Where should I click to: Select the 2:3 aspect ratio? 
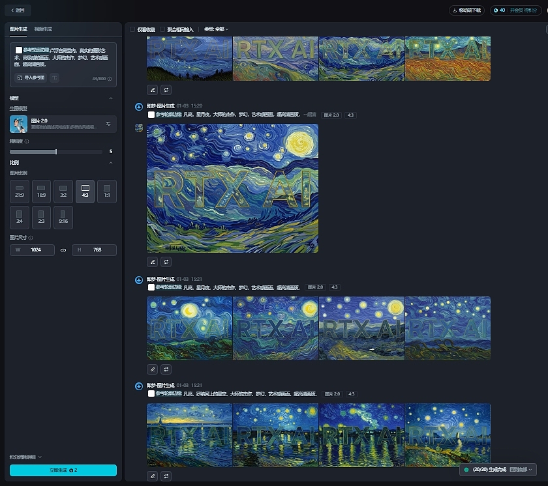[41, 218]
